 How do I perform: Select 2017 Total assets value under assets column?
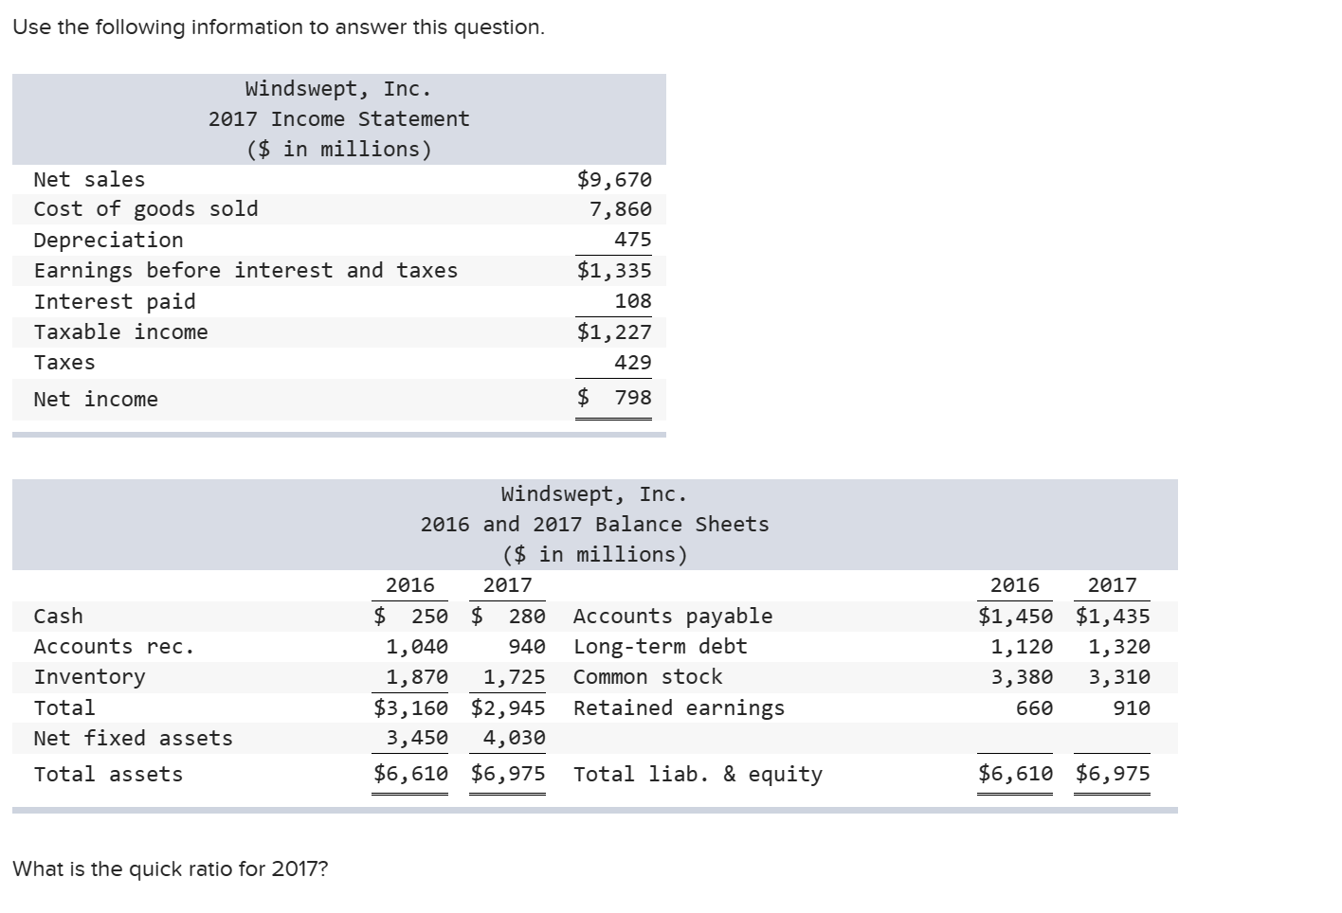point(508,774)
